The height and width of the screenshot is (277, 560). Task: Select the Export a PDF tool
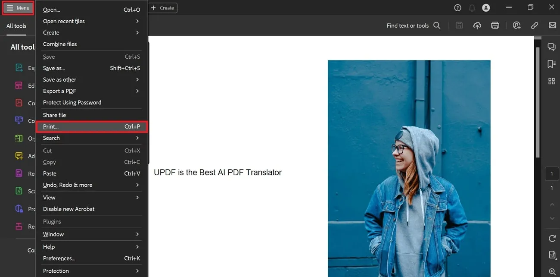pyautogui.click(x=19, y=68)
